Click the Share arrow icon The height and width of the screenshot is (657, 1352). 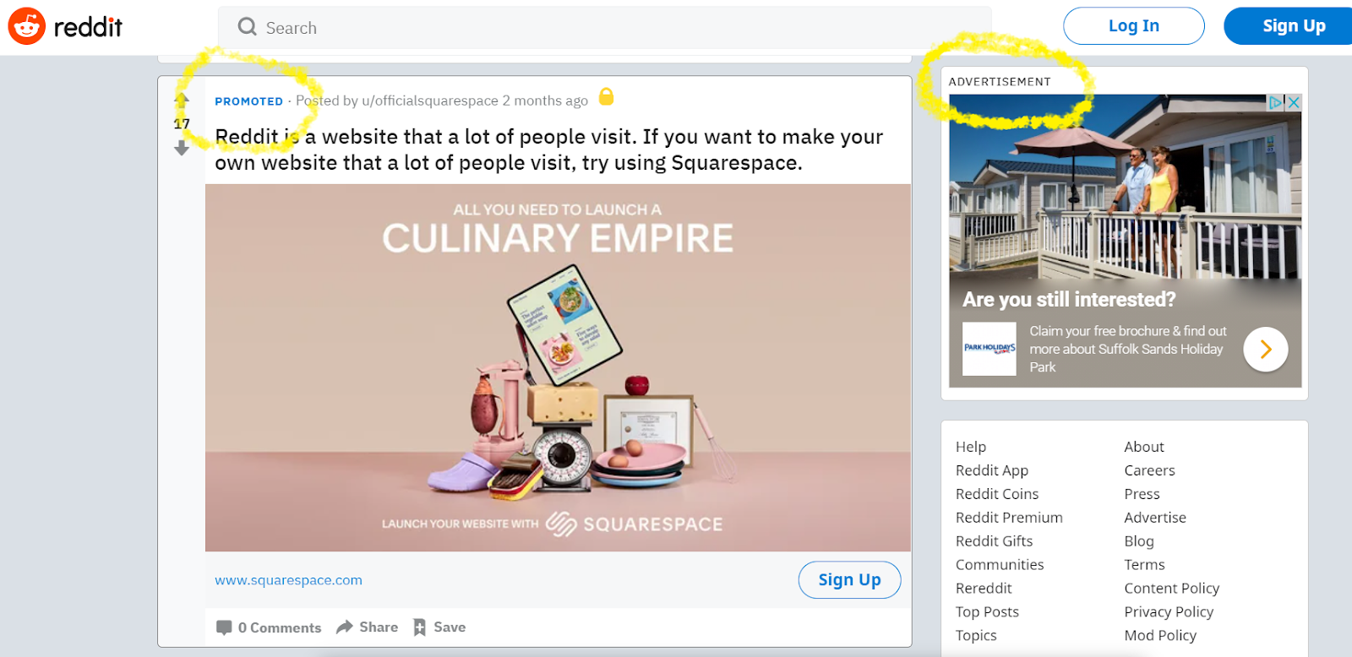tap(344, 627)
